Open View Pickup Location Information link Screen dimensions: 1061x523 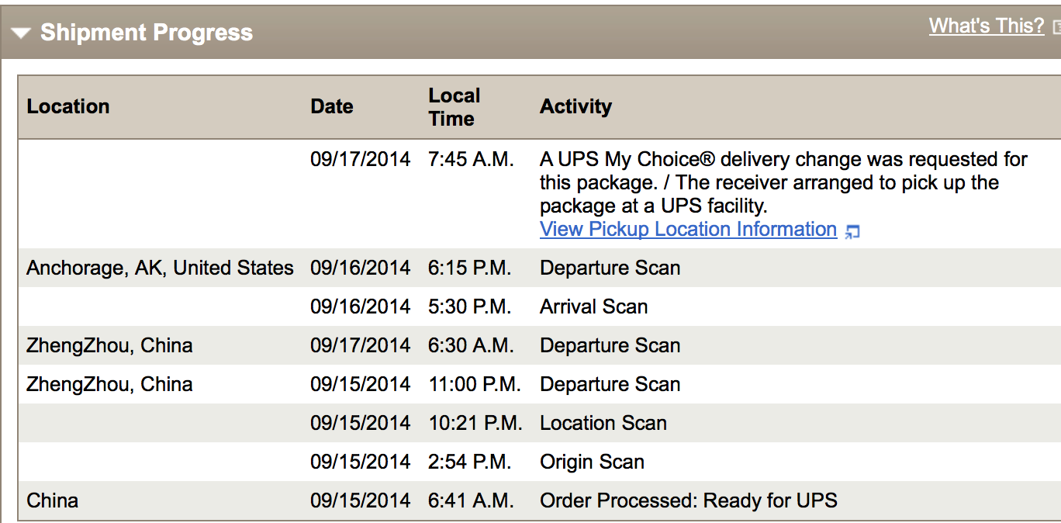click(688, 230)
